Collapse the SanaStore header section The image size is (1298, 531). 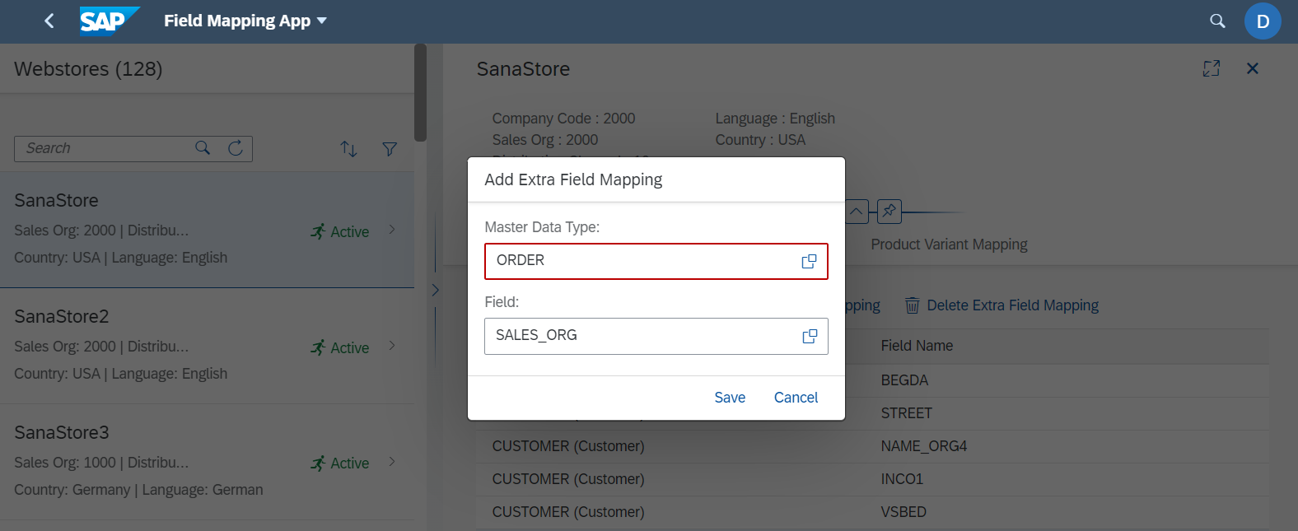tap(857, 212)
